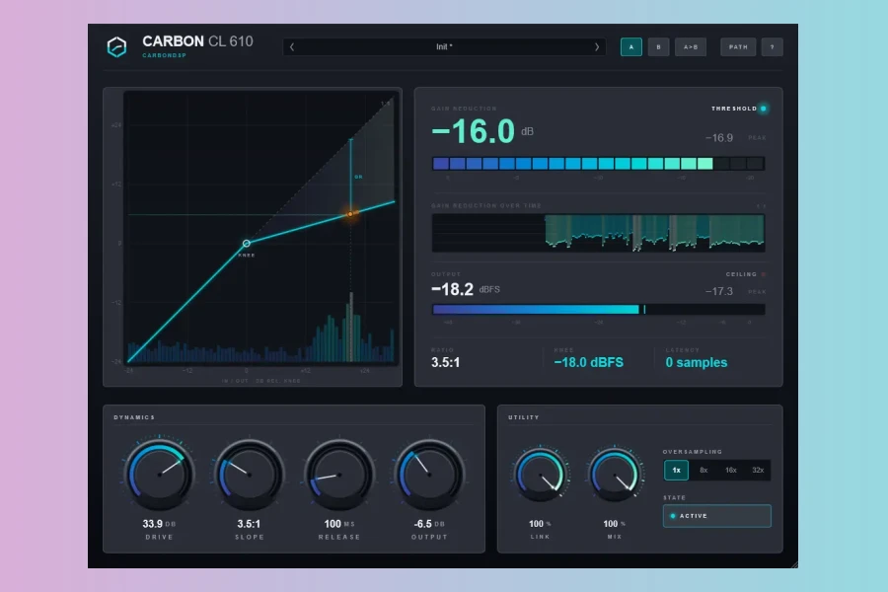Click the DRIVE knob
The height and width of the screenshot is (592, 888).
159,475
